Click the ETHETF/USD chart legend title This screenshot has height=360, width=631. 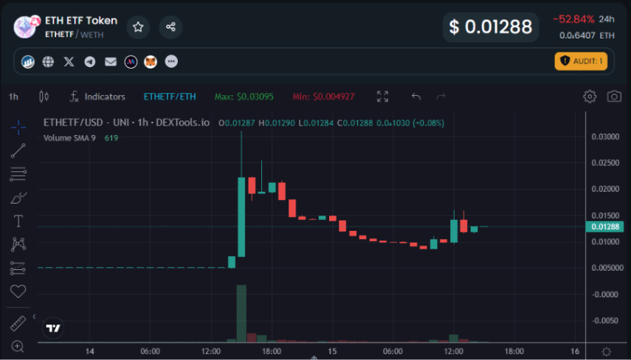coord(126,122)
